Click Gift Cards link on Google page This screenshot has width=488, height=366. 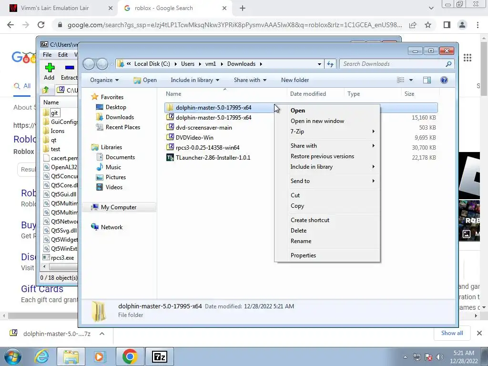42,289
